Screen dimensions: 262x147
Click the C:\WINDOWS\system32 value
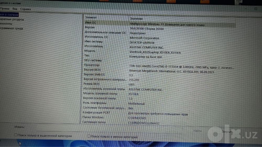coord(144,123)
